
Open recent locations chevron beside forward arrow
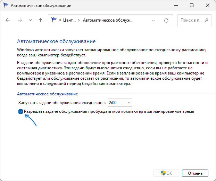(x=30, y=20)
